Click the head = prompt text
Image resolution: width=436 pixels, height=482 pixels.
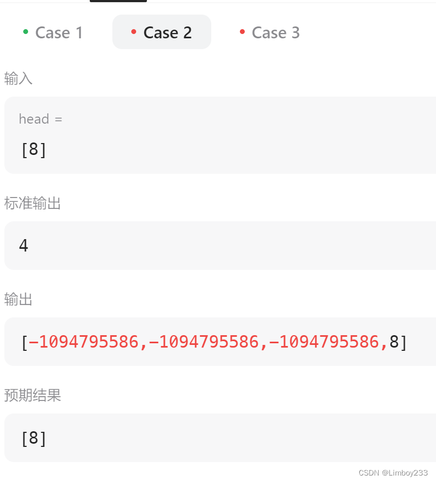[x=41, y=119]
